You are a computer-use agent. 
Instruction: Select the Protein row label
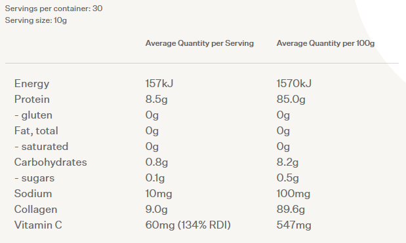coord(32,100)
